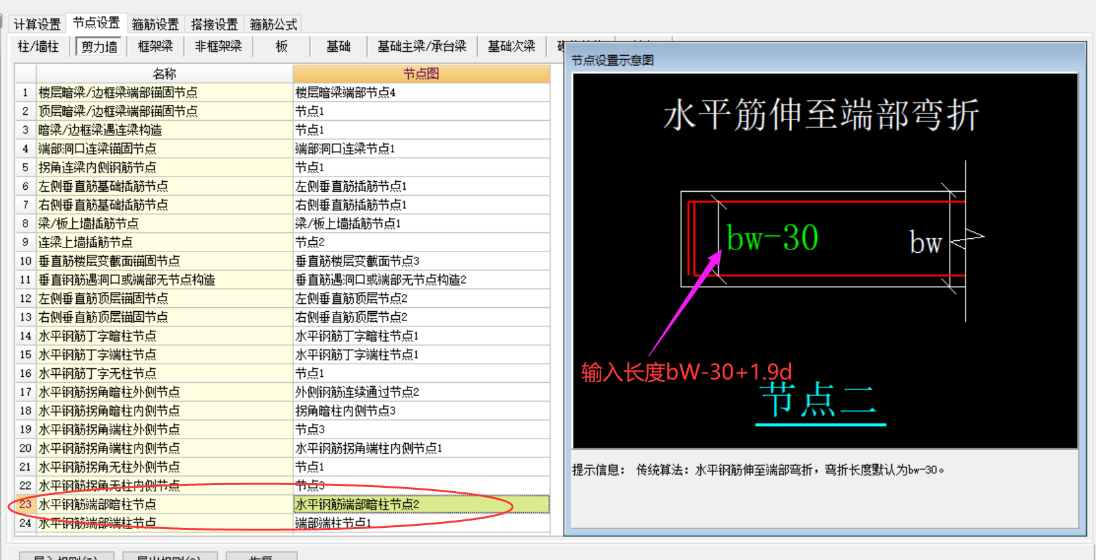Click the 垂直筋楼层变截面节点3 value cell
This screenshot has height=560, width=1096.
[421, 261]
